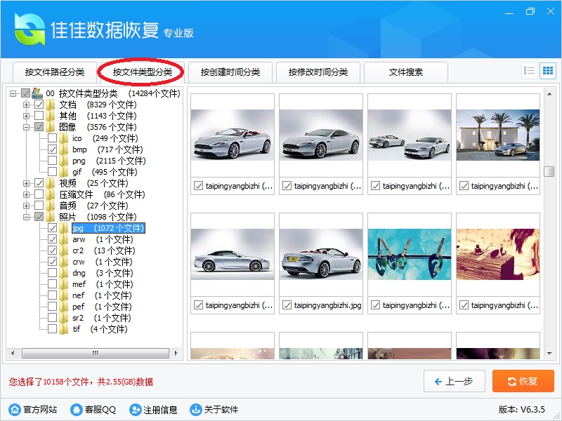Uncheck the jpg file type checkbox
562x421 pixels.
[53, 228]
